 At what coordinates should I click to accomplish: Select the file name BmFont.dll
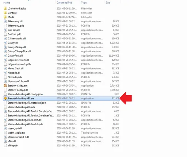point(14,30)
